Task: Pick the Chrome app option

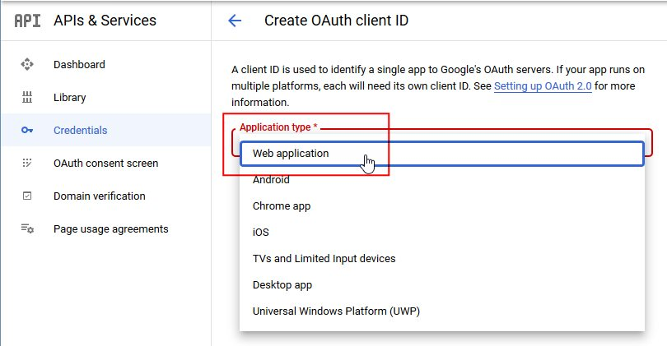Action: (x=282, y=206)
